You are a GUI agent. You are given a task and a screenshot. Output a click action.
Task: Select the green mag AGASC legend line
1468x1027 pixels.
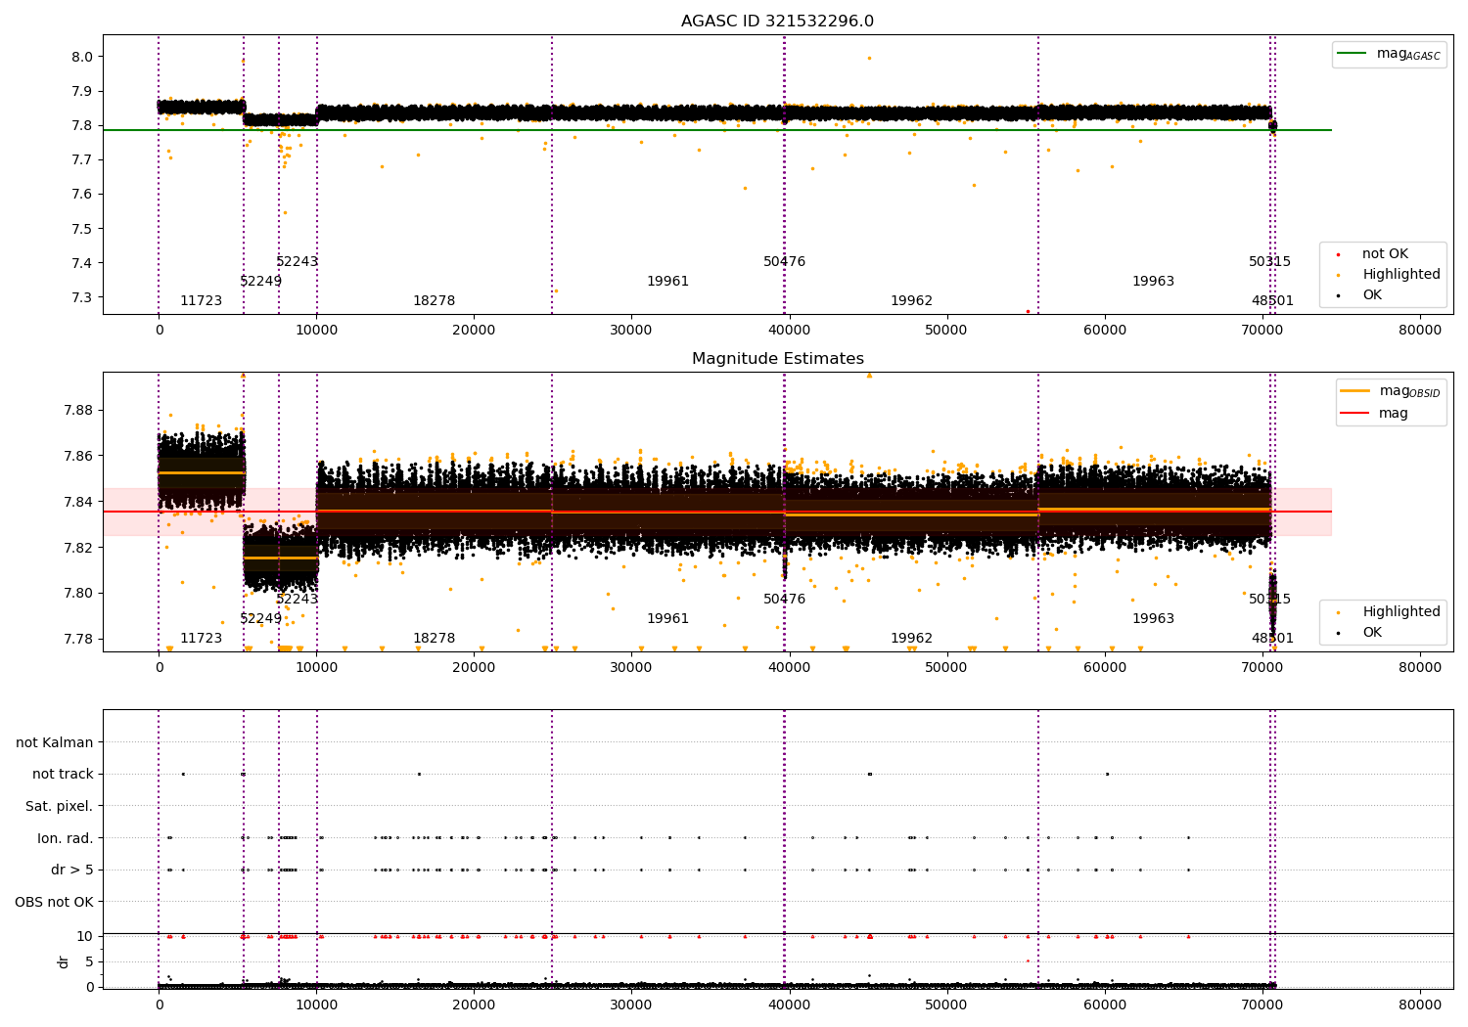tap(1352, 54)
